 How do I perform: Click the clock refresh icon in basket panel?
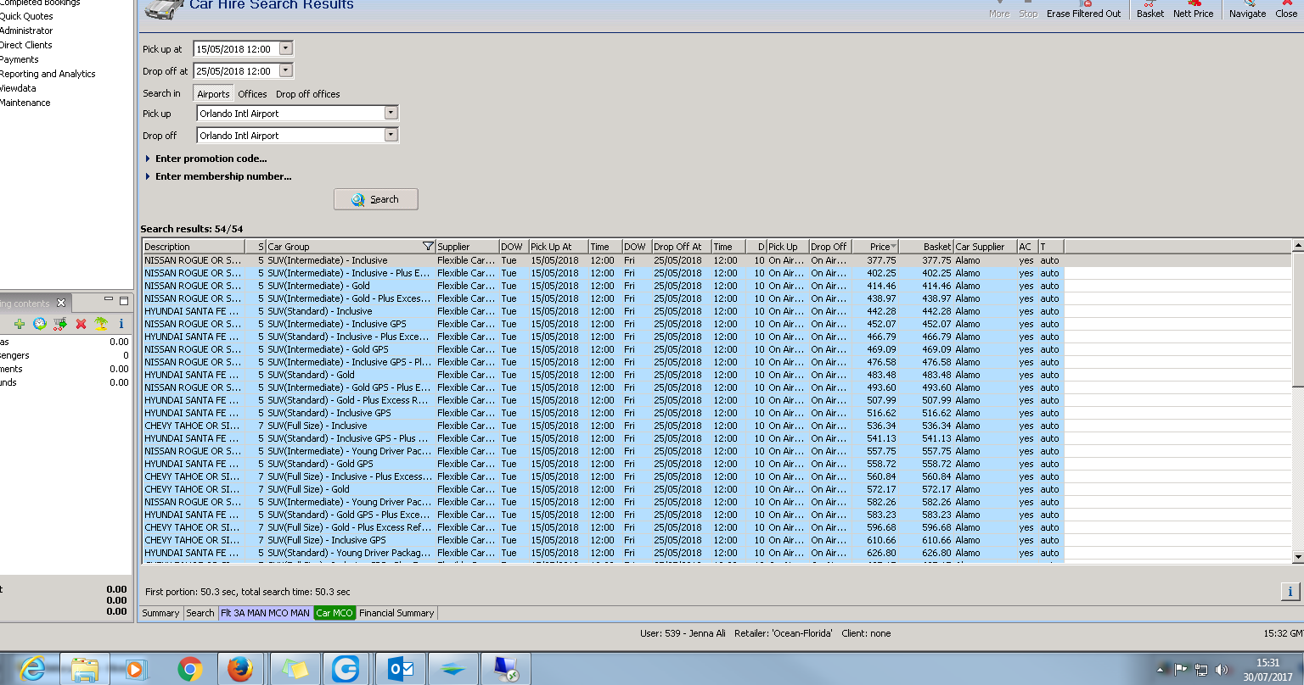click(40, 324)
